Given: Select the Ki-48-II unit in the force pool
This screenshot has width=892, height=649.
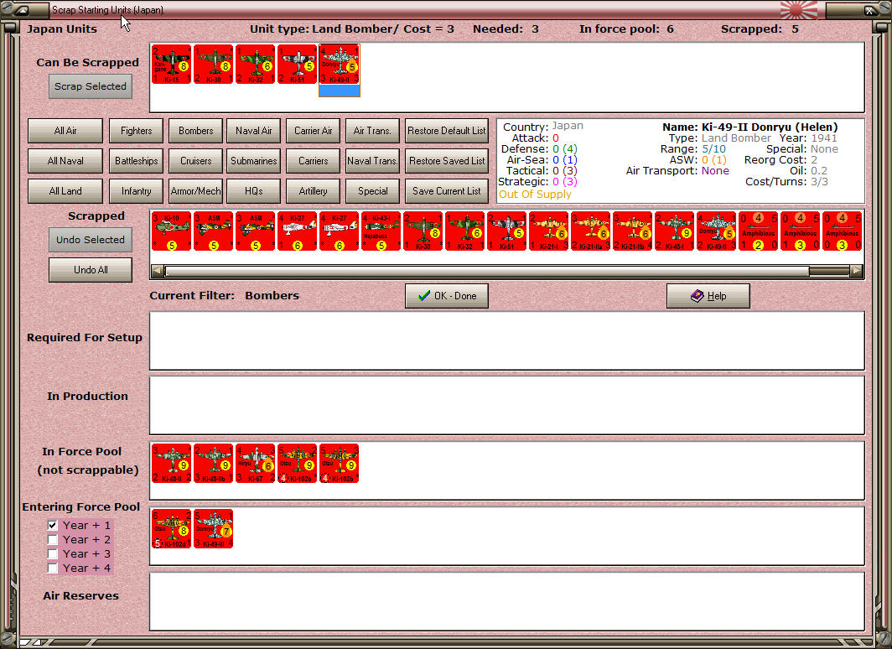Looking at the screenshot, I should click(171, 464).
